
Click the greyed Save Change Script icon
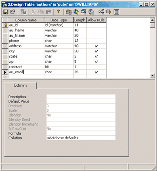[23, 12]
